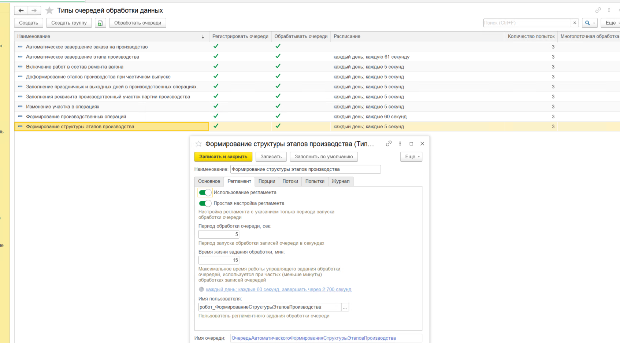Select row Изменение участка в операциях
Screen dimensions: 620x343
pyautogui.click(x=63, y=107)
